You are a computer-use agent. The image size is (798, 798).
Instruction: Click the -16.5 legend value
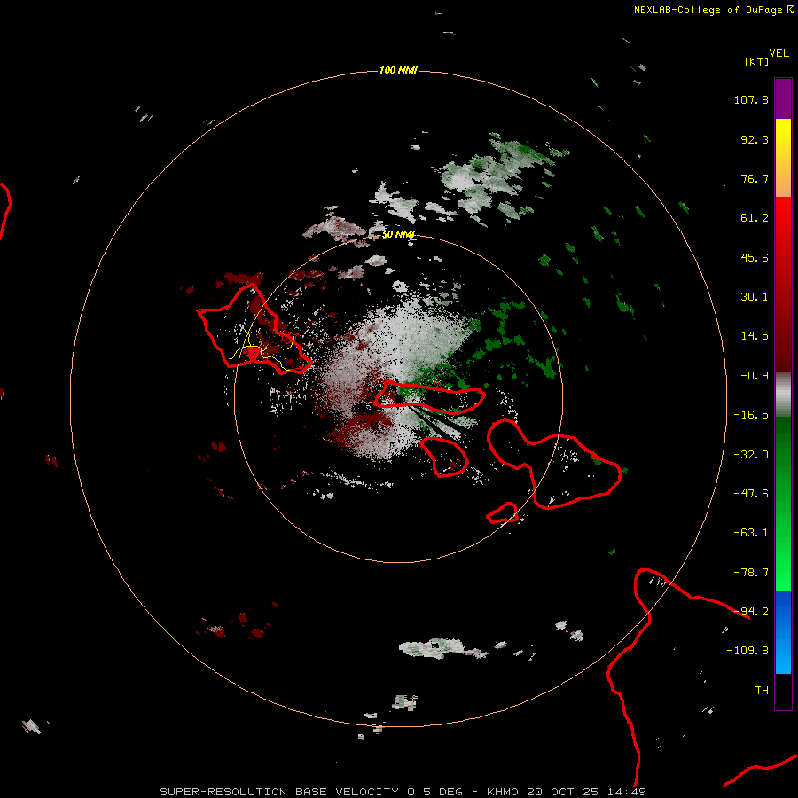751,415
